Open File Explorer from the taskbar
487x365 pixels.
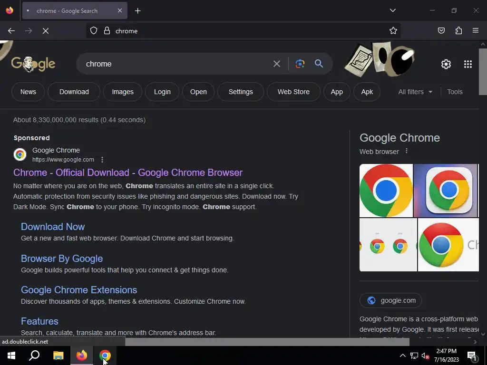coord(58,355)
